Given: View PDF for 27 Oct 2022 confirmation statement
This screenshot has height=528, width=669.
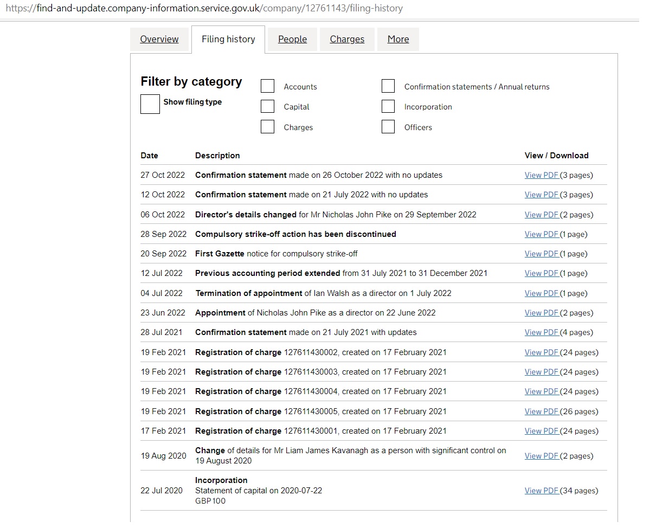Looking at the screenshot, I should 541,175.
